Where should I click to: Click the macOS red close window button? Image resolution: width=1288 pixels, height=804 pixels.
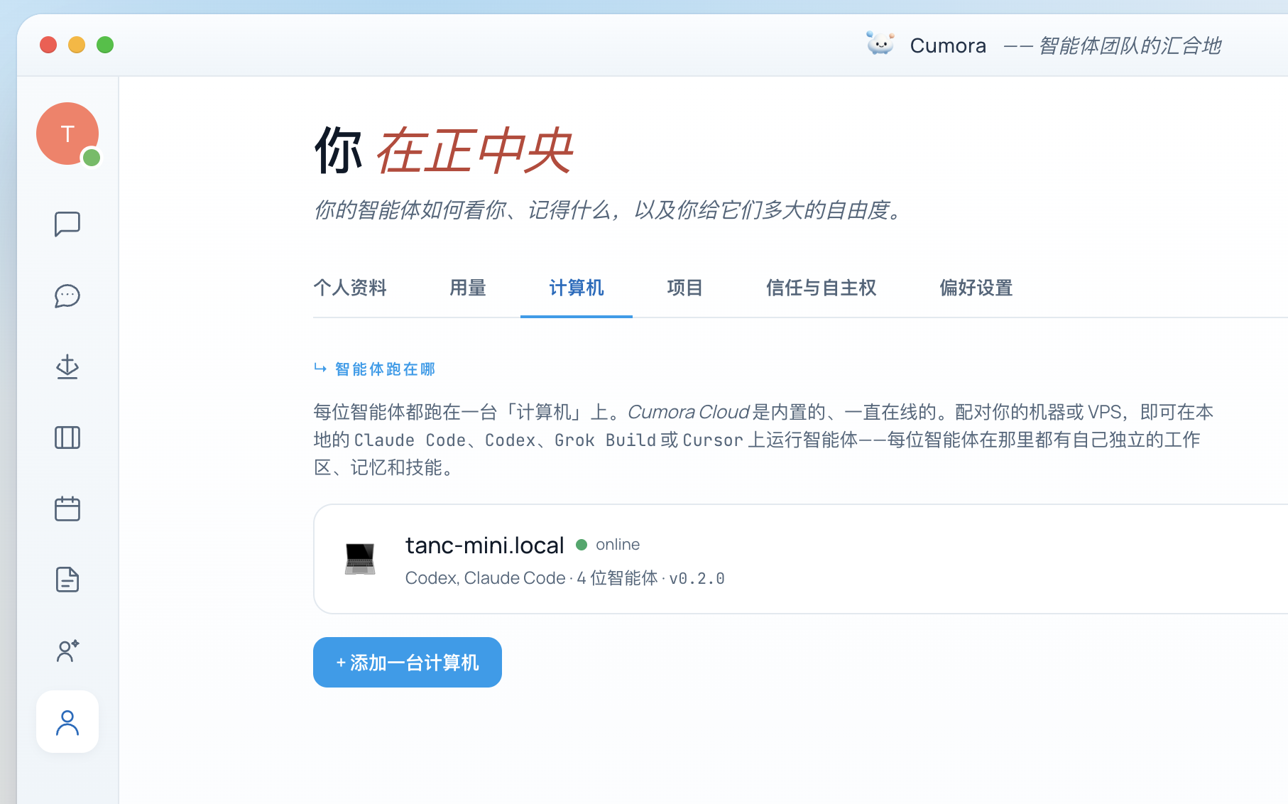point(48,45)
